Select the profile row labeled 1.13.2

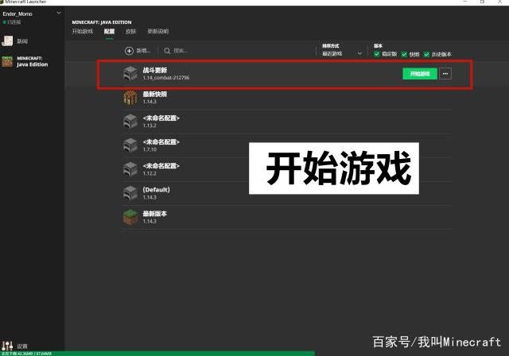287,122
